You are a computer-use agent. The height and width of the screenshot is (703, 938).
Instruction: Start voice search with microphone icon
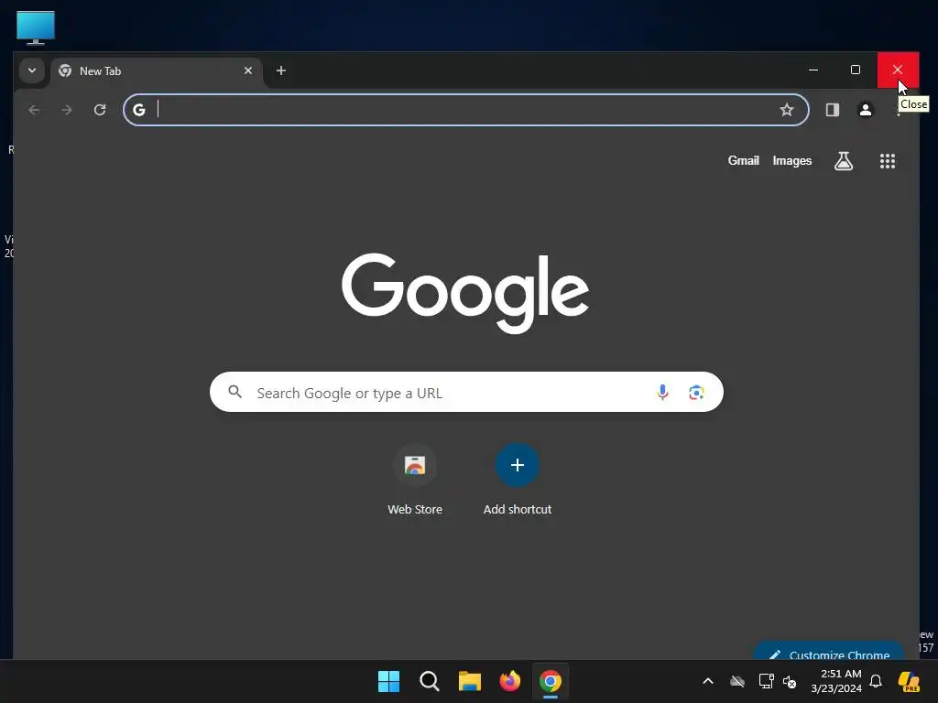point(662,392)
